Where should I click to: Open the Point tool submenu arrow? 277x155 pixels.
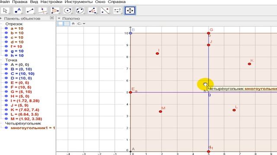(22, 13)
